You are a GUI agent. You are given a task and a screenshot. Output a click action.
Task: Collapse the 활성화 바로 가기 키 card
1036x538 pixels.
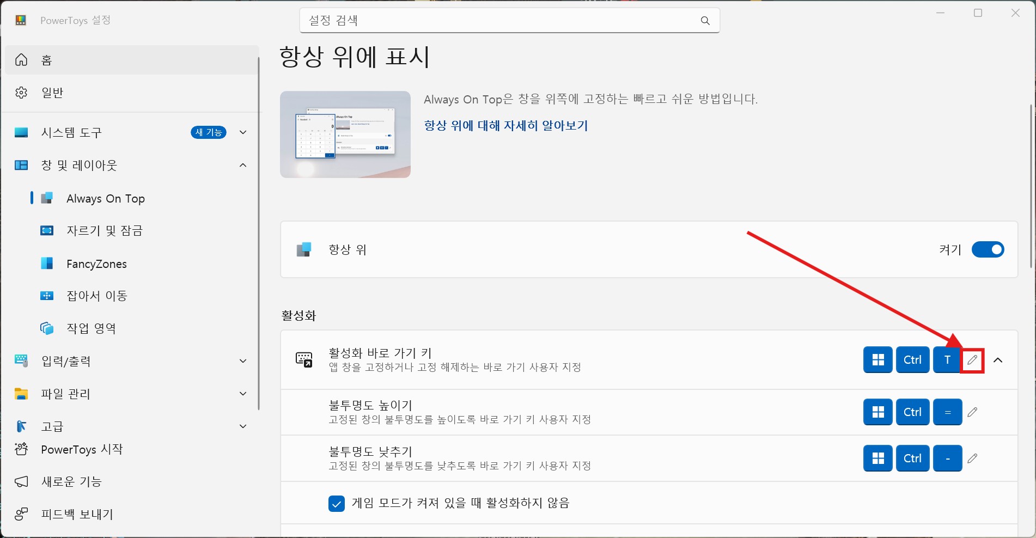[998, 360]
